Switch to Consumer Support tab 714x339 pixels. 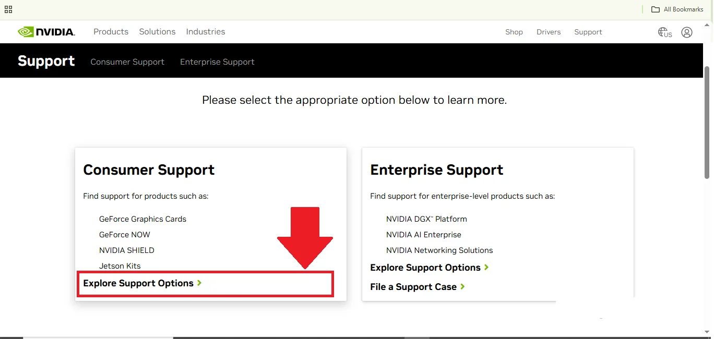[127, 62]
